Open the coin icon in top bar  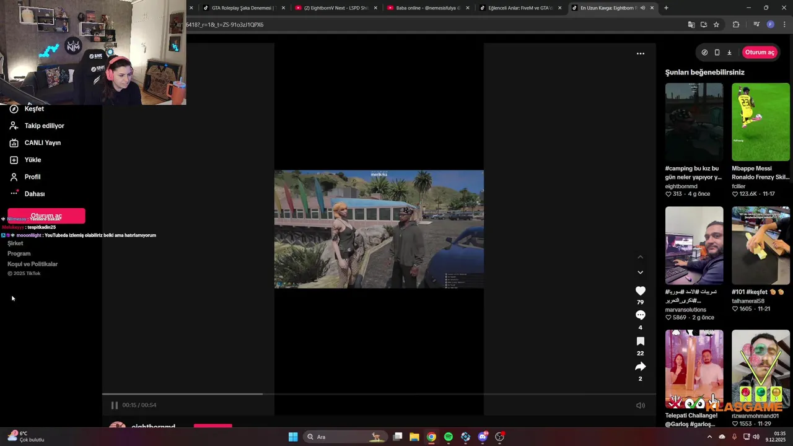point(704,53)
